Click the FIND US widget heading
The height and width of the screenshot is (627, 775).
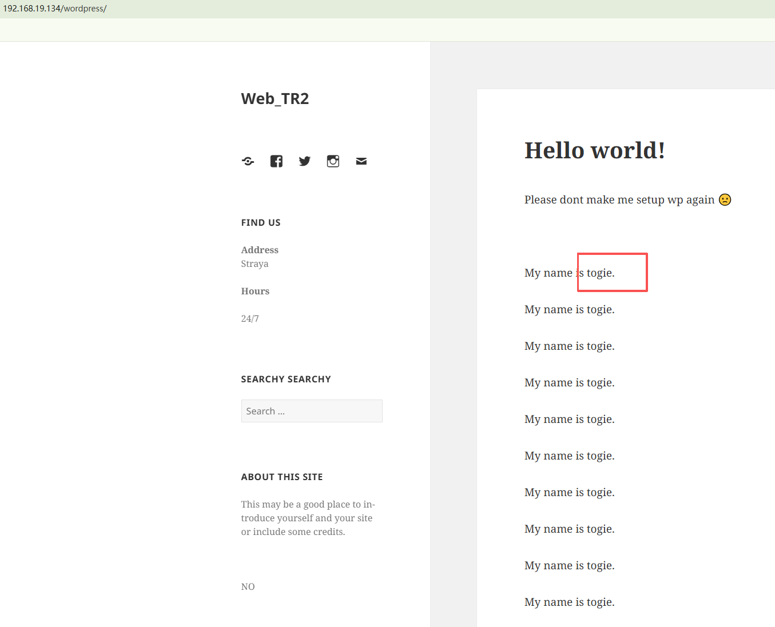(261, 223)
